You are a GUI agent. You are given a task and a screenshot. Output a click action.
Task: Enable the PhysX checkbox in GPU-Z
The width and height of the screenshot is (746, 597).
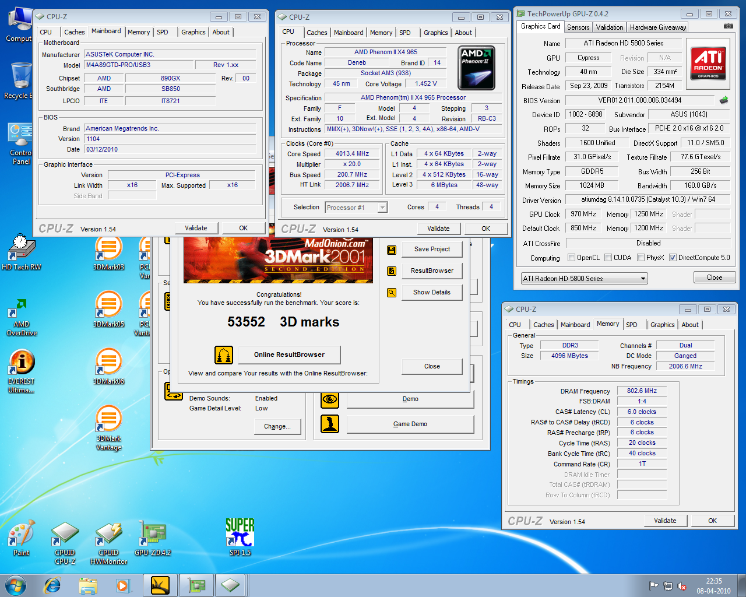click(641, 258)
